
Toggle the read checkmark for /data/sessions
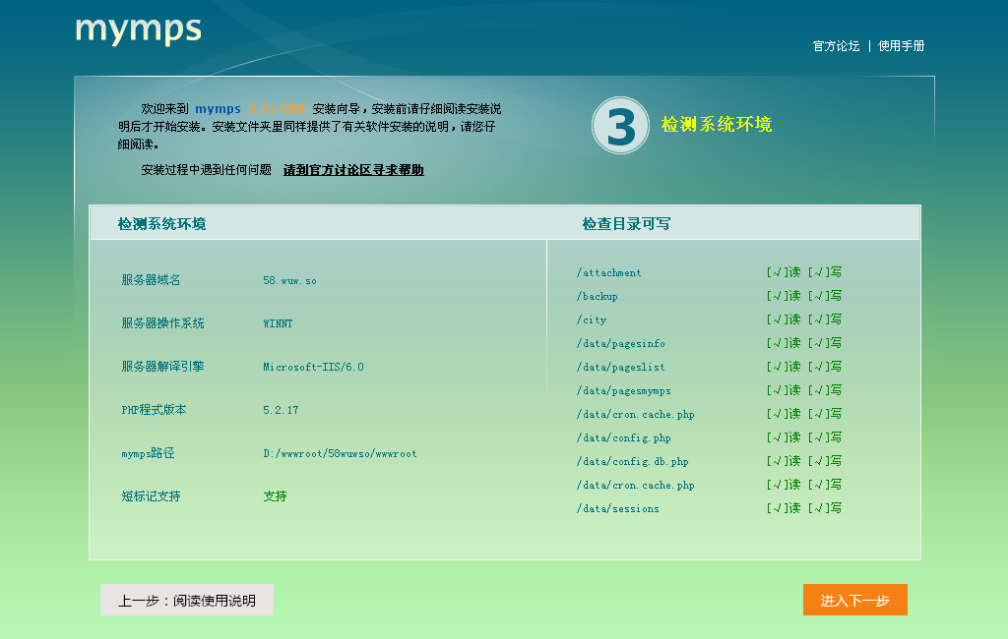781,508
